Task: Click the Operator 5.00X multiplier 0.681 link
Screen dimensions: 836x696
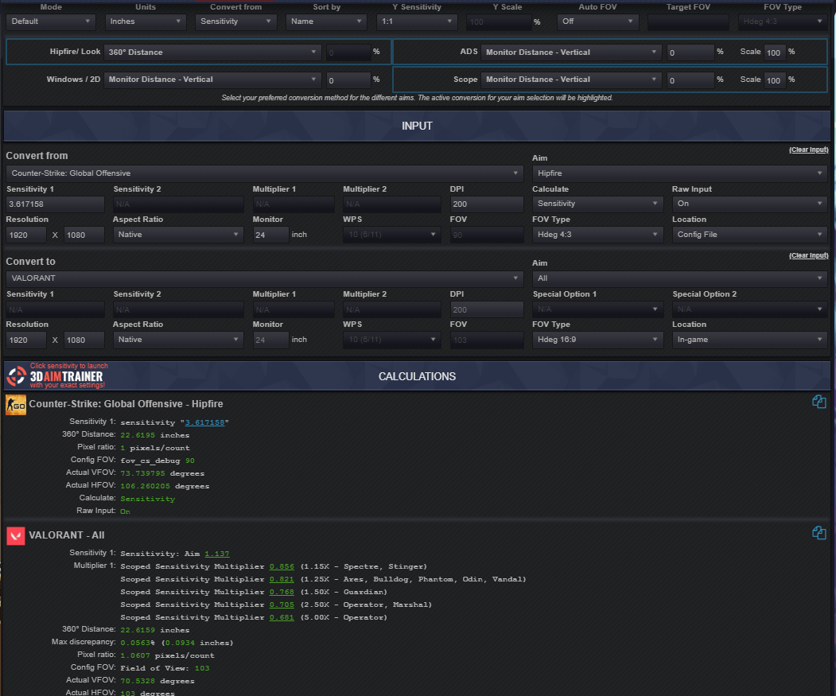Action: (282, 617)
